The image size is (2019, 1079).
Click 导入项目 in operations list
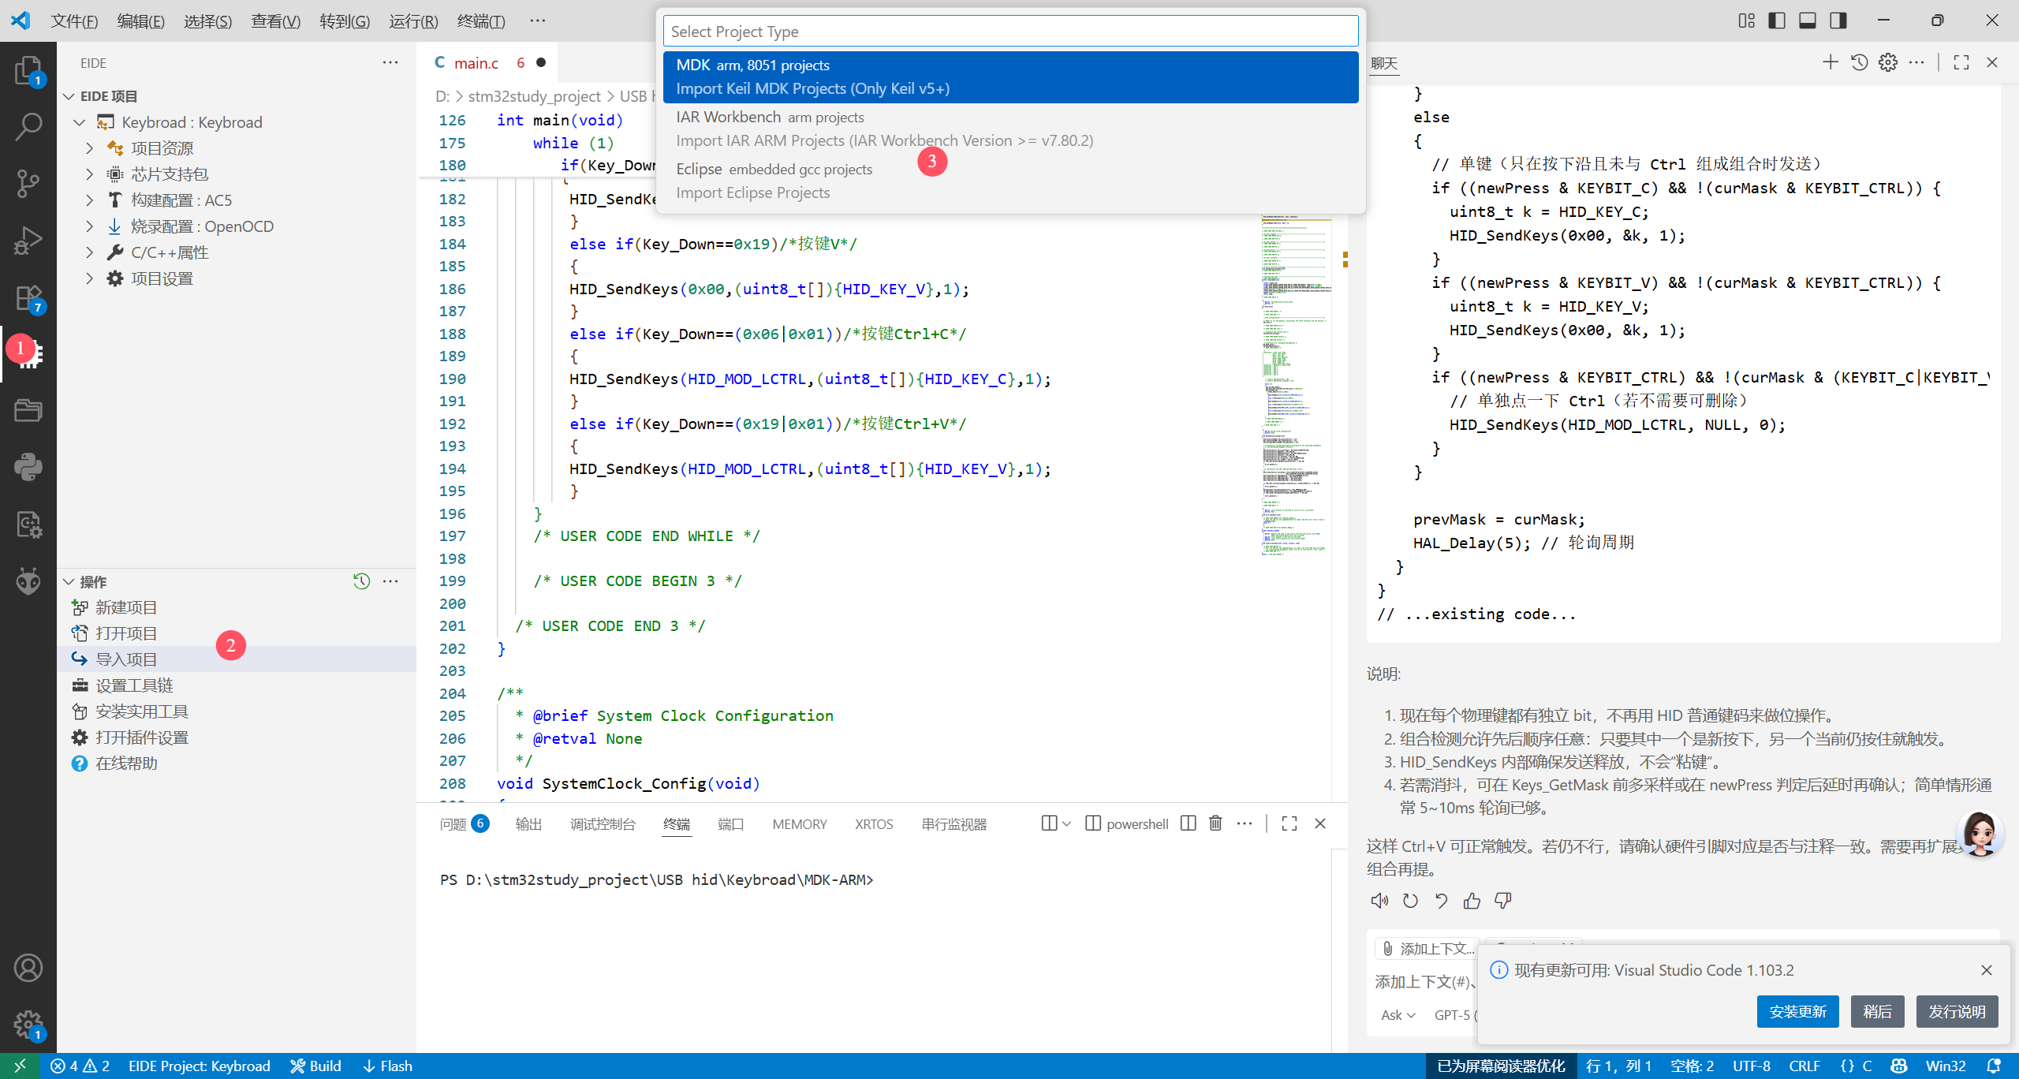pos(126,659)
